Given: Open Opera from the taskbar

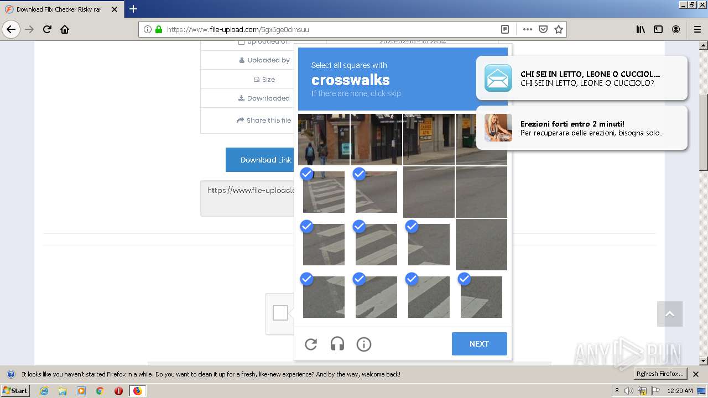Looking at the screenshot, I should (x=118, y=391).
